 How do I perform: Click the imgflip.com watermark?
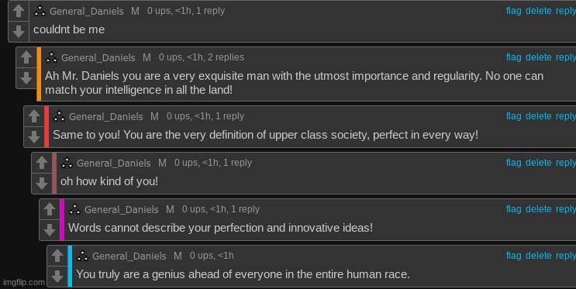23,282
